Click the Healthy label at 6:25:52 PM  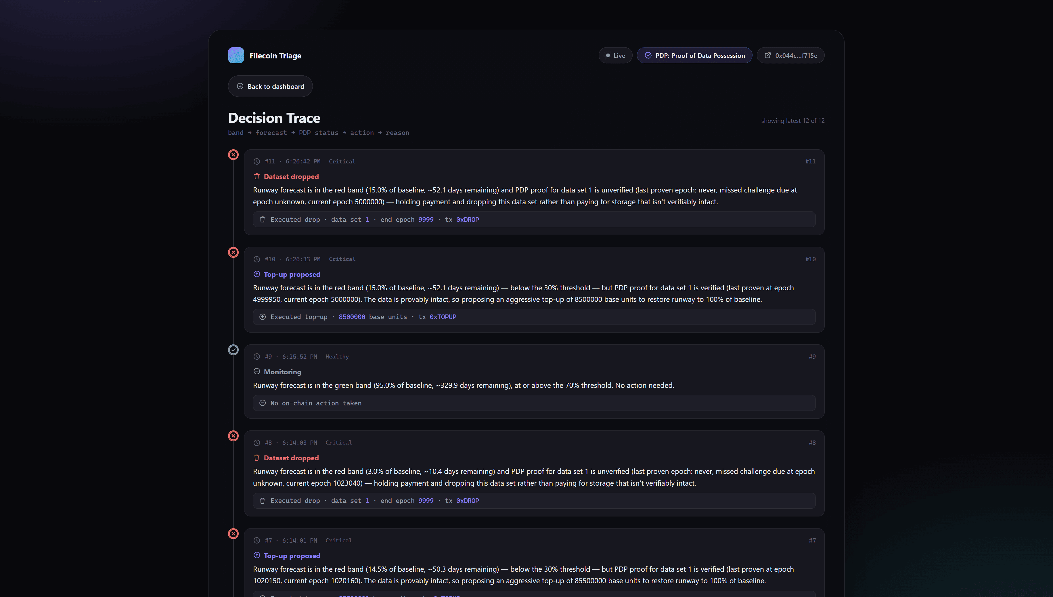337,357
